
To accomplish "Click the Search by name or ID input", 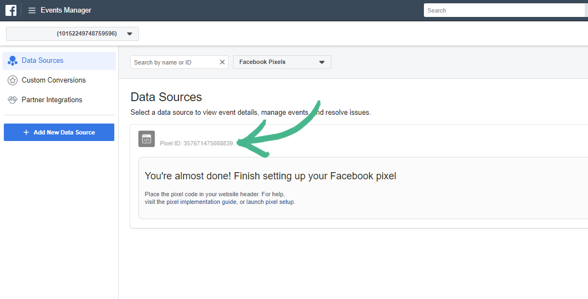I will click(175, 62).
